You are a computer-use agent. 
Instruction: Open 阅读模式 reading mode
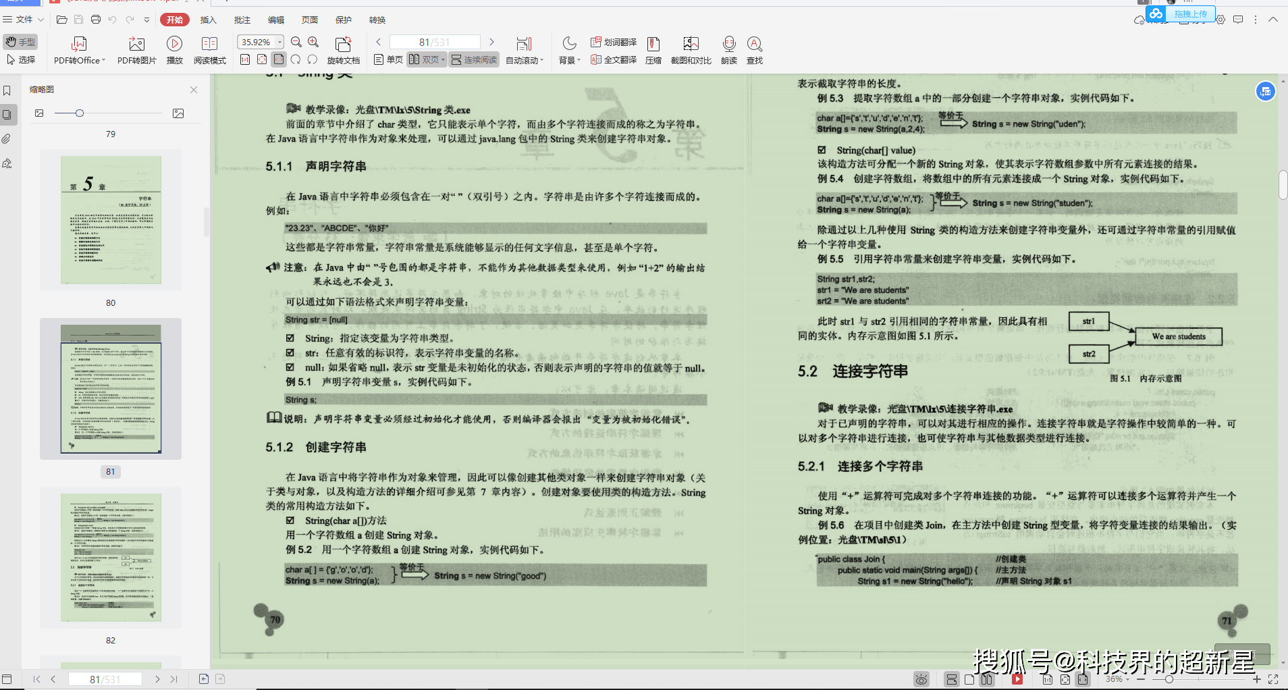pyautogui.click(x=209, y=45)
